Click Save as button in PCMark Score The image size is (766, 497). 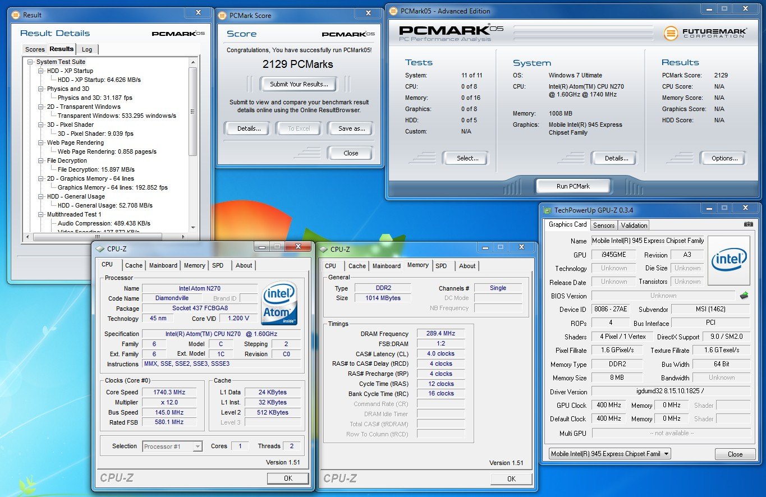click(x=352, y=128)
